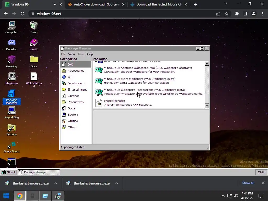Open the Windows notification center
This screenshot has width=268, height=201.
260,196
